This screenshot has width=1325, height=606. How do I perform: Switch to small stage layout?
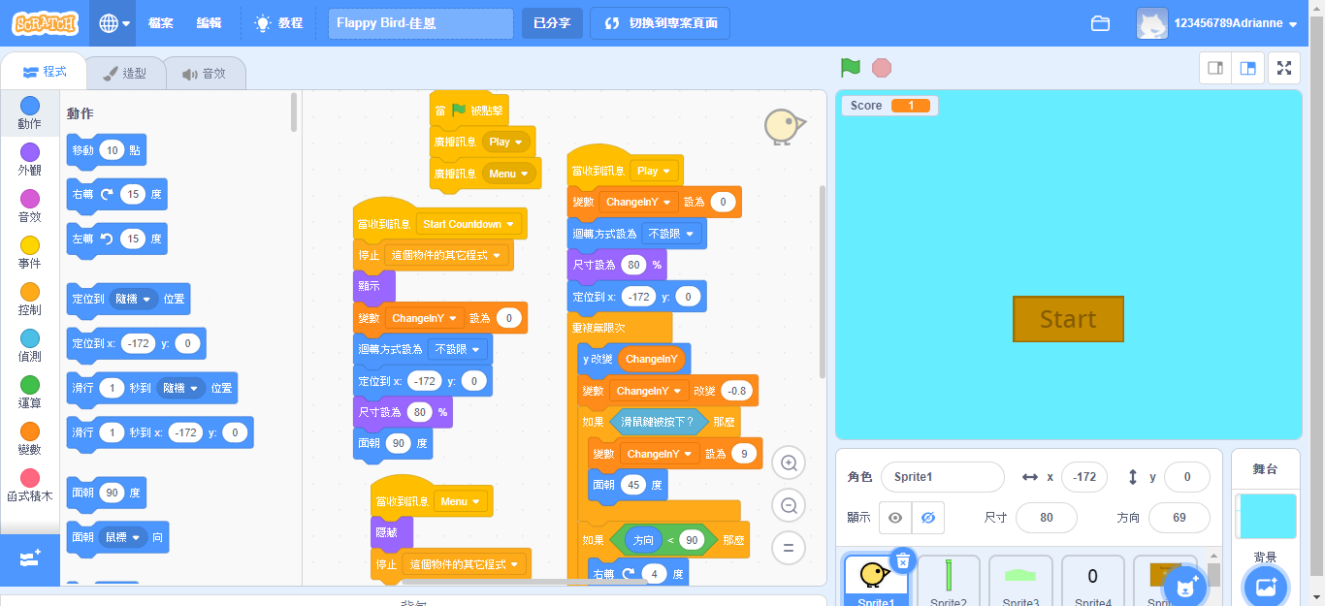coord(1215,68)
